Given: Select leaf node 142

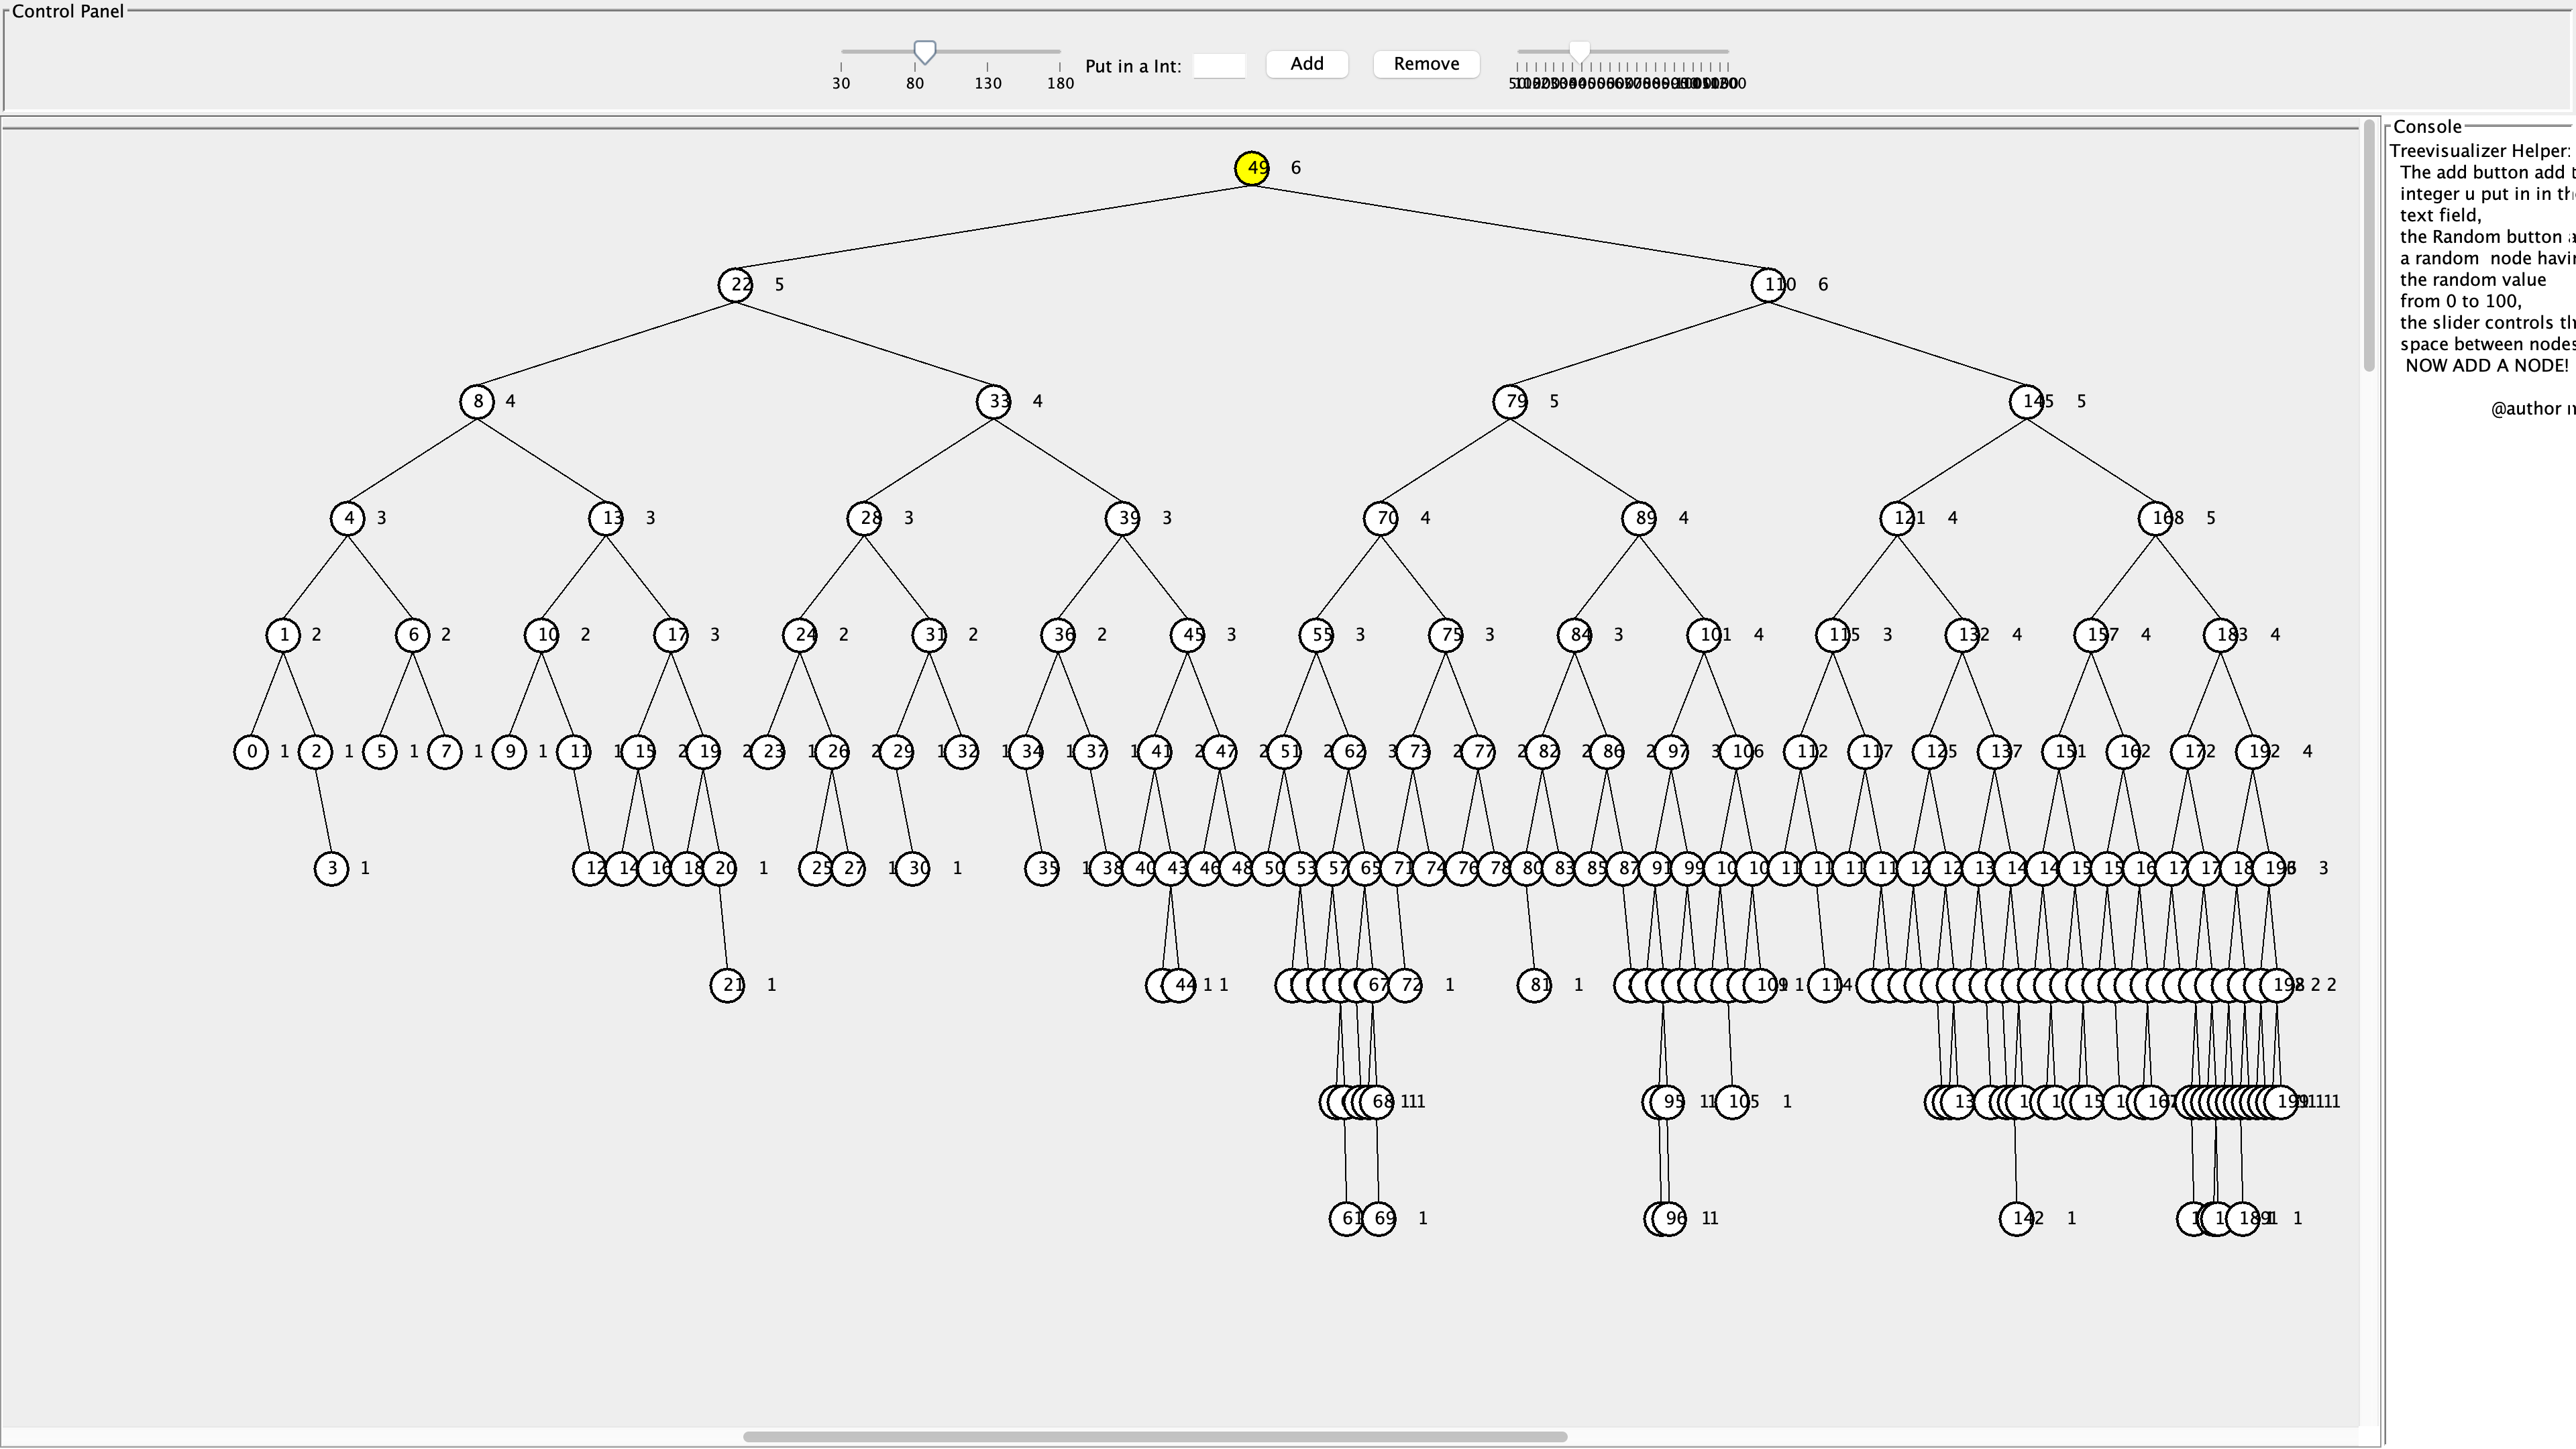Looking at the screenshot, I should click(x=2017, y=1218).
